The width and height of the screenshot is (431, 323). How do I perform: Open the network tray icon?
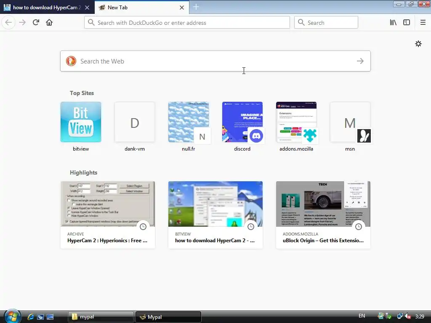coord(400,316)
